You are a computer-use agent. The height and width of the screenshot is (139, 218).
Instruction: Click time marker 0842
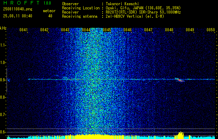tap(44, 30)
